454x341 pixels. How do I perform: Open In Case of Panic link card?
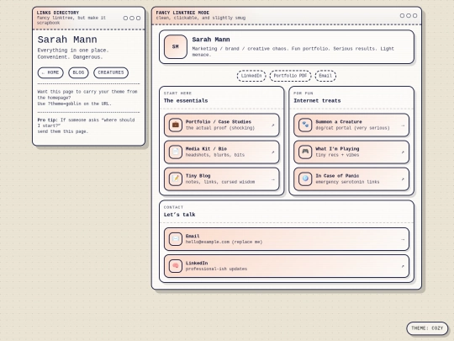click(351, 178)
